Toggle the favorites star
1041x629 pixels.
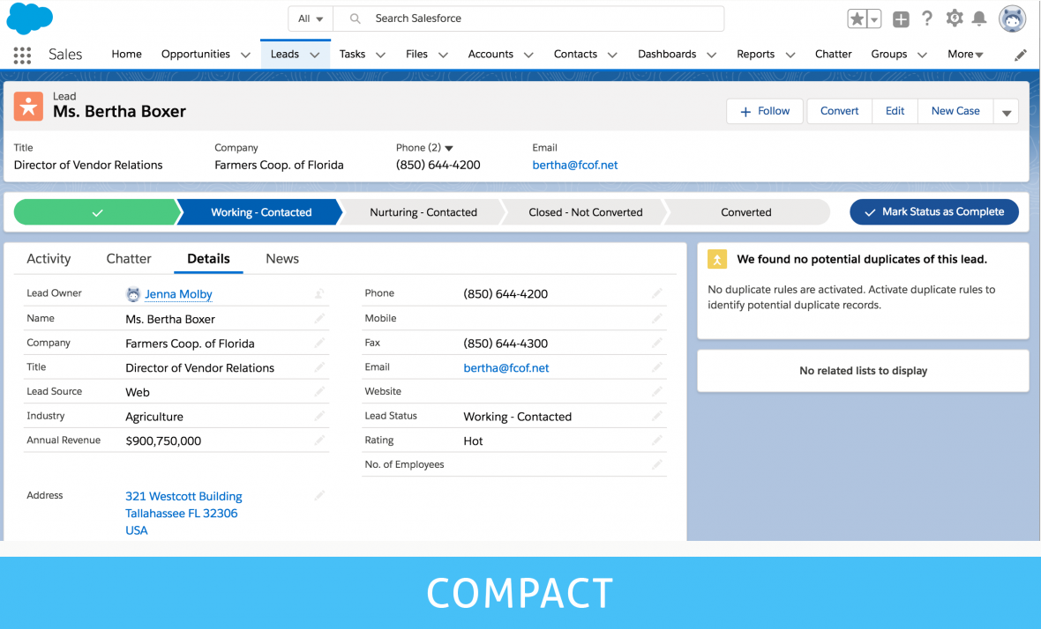point(857,18)
